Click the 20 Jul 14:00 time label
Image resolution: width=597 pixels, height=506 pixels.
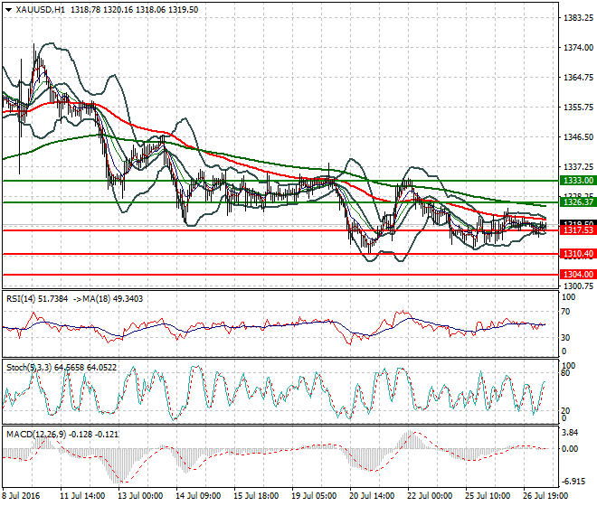[x=372, y=496]
